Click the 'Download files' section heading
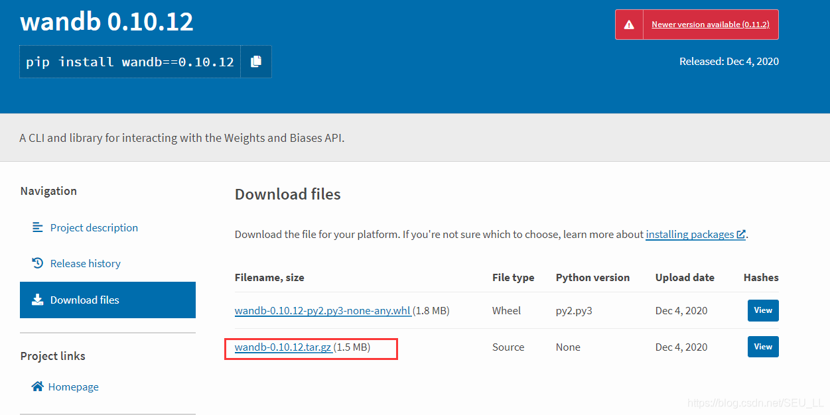Image resolution: width=830 pixels, height=415 pixels. pyautogui.click(x=288, y=194)
